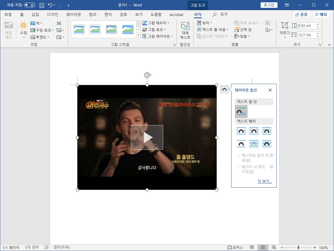Open the 파일 (File) tab
334x251 pixels.
(8, 15)
